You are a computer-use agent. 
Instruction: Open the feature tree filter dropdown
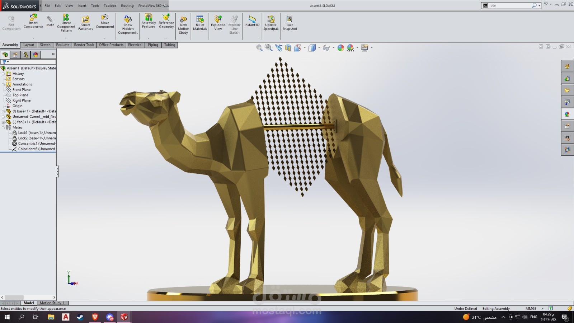coord(5,62)
